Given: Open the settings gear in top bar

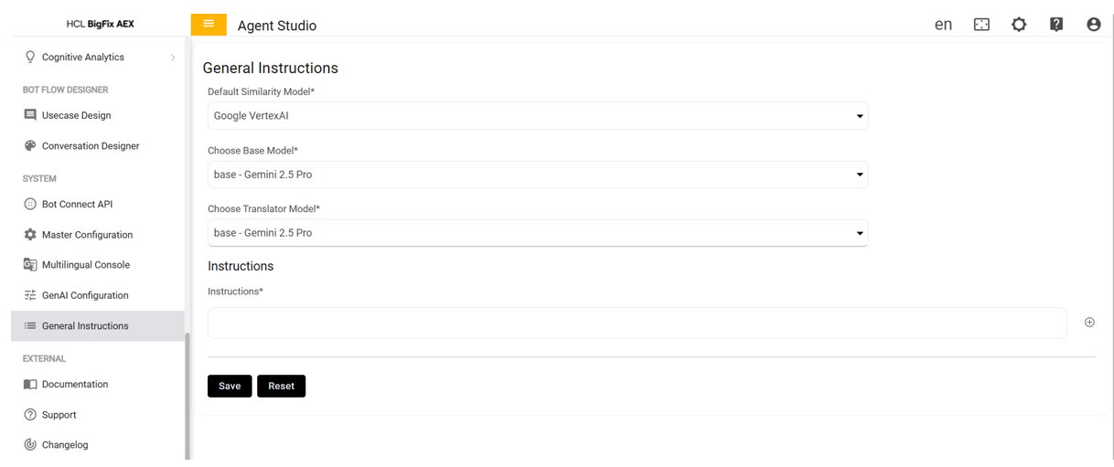Looking at the screenshot, I should [x=1019, y=25].
